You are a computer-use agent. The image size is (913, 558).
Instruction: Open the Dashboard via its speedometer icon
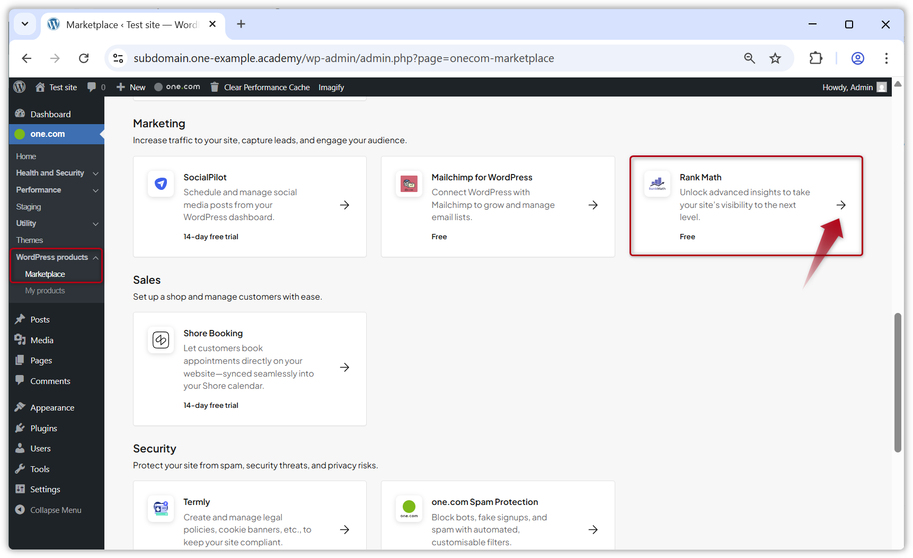tap(20, 114)
